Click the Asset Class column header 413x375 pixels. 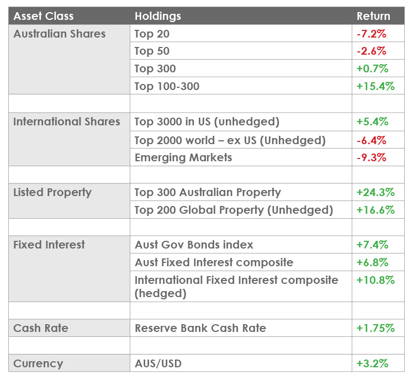pyautogui.click(x=44, y=16)
